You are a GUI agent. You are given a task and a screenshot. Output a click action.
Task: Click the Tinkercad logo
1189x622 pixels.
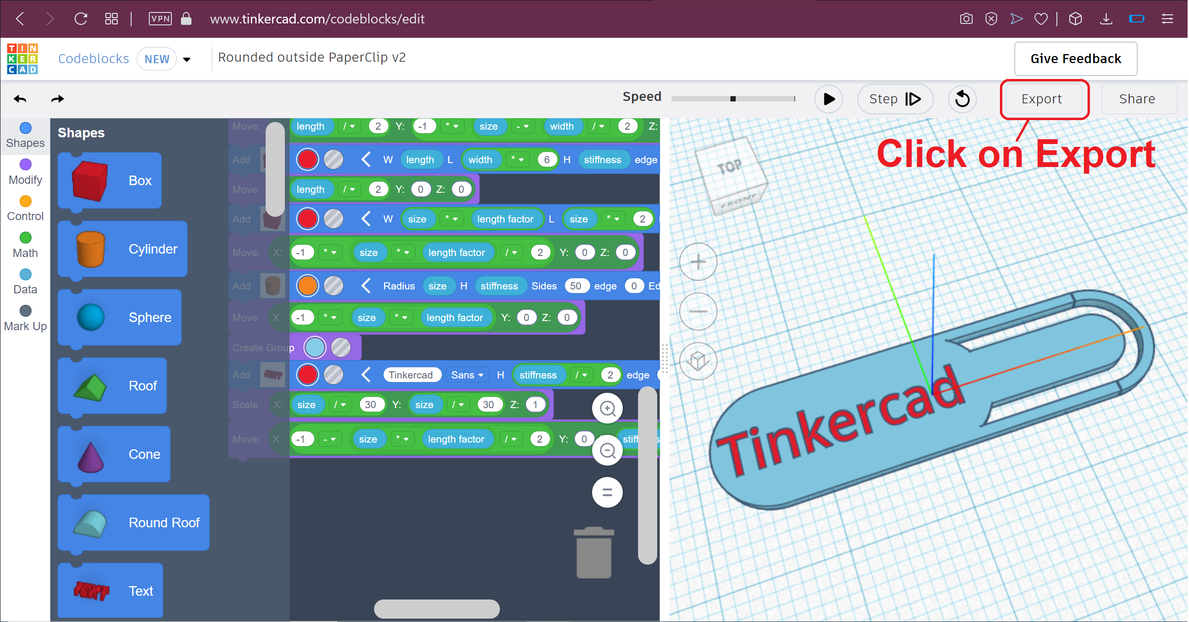pyautogui.click(x=22, y=58)
